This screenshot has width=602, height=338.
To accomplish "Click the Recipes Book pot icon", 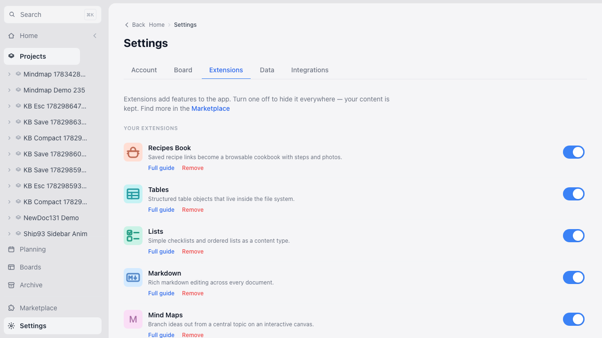I will [x=133, y=152].
